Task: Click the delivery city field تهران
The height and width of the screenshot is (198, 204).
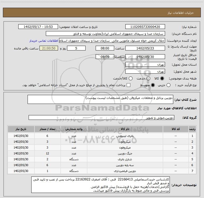Action: (145, 71)
